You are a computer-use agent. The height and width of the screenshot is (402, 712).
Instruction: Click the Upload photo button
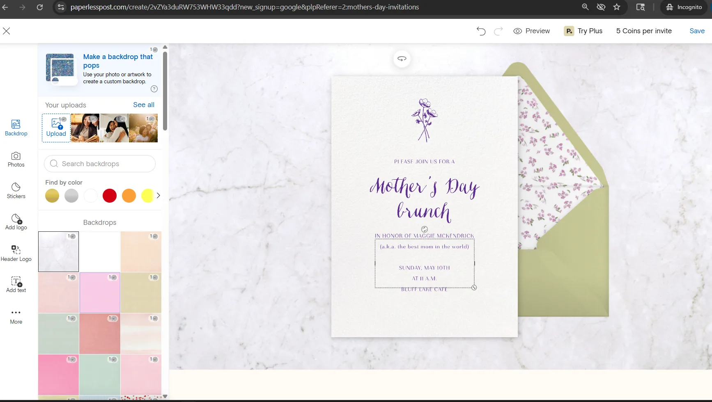[56, 128]
